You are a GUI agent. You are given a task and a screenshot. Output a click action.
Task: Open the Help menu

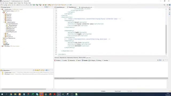[x=29, y=3]
